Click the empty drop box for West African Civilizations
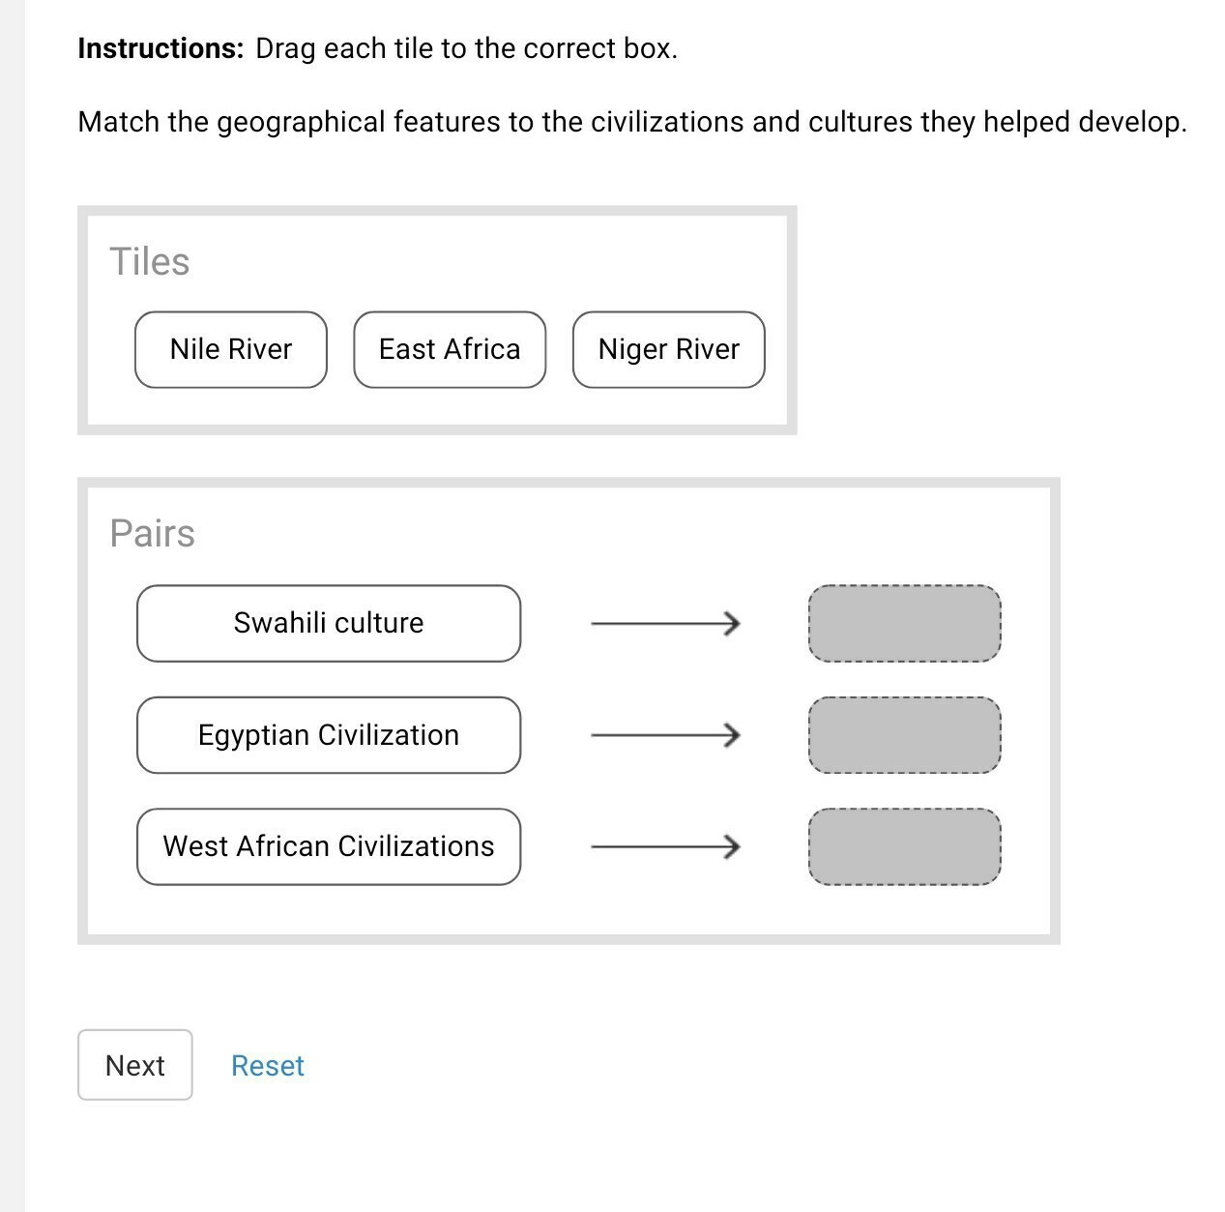Image resolution: width=1225 pixels, height=1212 pixels. pyautogui.click(x=904, y=846)
